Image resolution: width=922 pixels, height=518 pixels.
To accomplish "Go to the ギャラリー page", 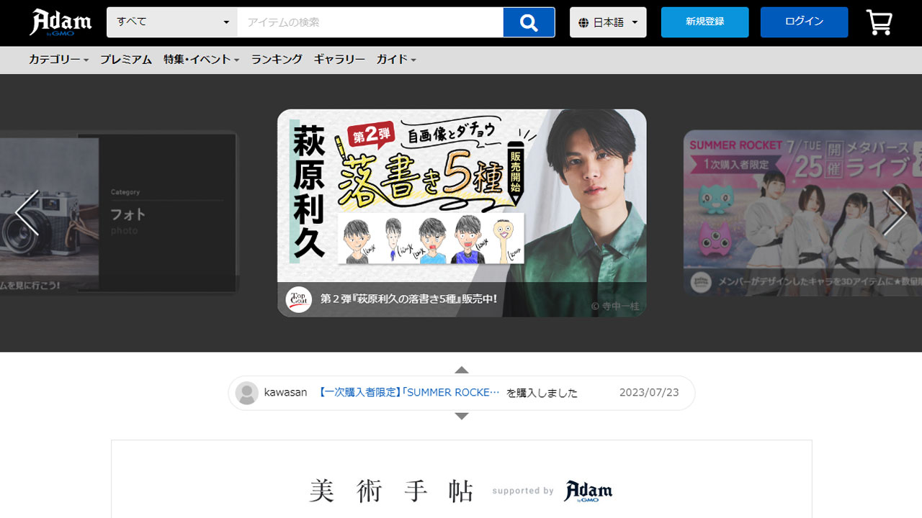I will pos(339,60).
